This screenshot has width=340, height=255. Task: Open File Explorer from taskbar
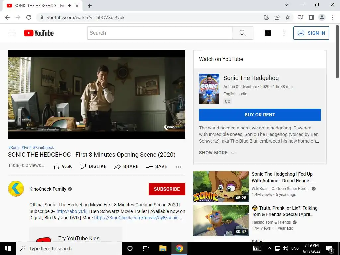[x=163, y=248]
